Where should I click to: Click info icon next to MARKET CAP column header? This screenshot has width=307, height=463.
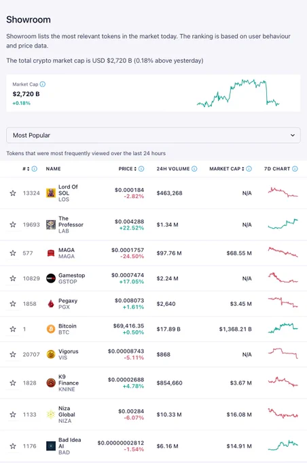click(x=249, y=169)
